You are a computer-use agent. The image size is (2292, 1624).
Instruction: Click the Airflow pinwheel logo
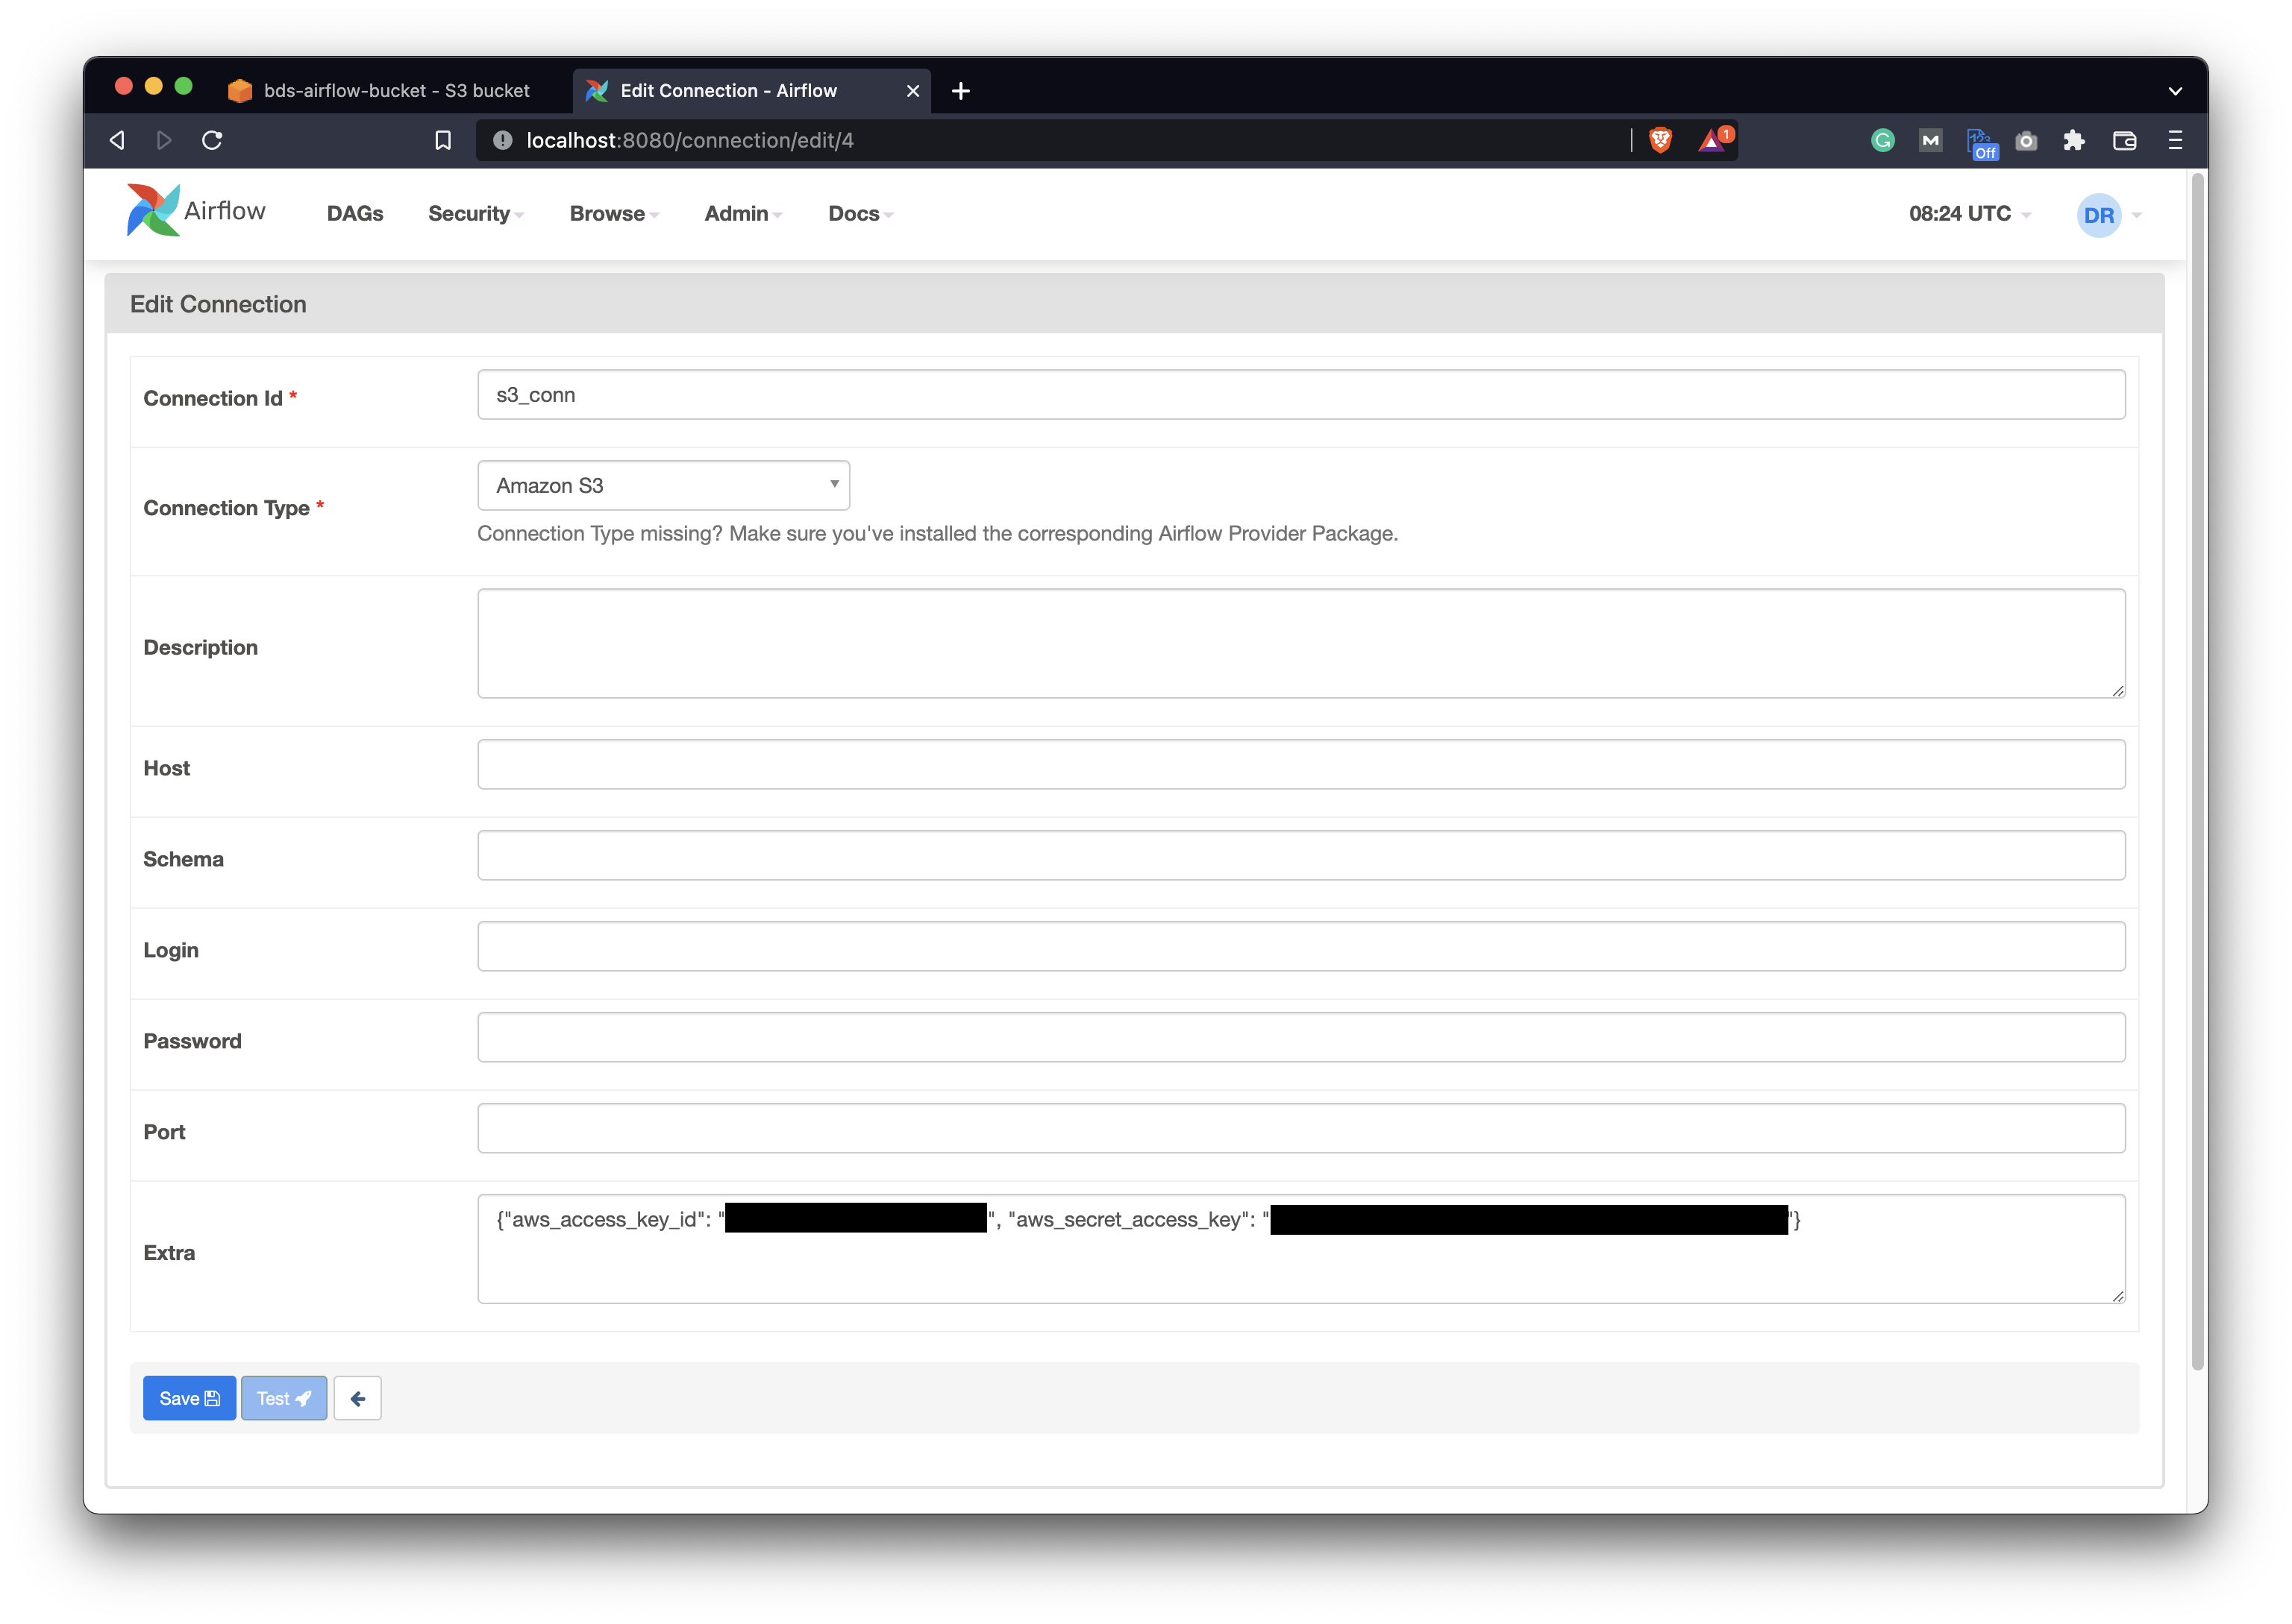[x=152, y=211]
